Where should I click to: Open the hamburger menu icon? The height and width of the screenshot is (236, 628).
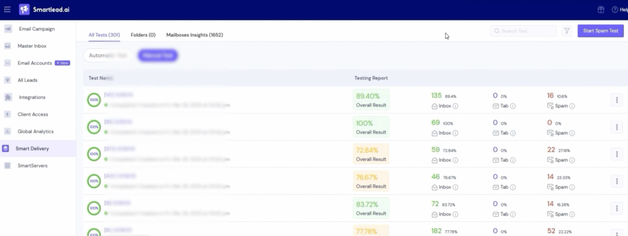pos(7,10)
